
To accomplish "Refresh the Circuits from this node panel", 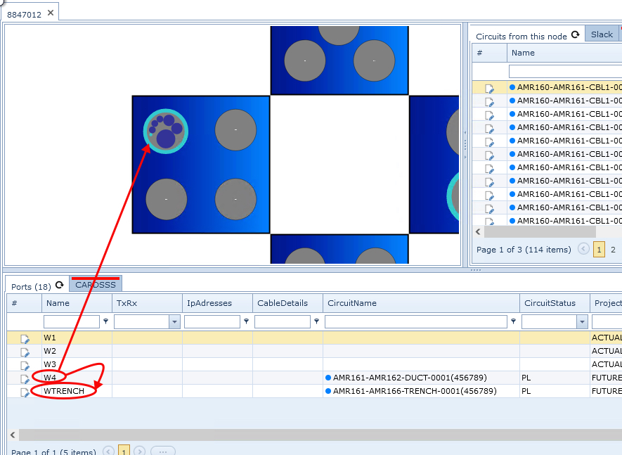I will pyautogui.click(x=575, y=34).
